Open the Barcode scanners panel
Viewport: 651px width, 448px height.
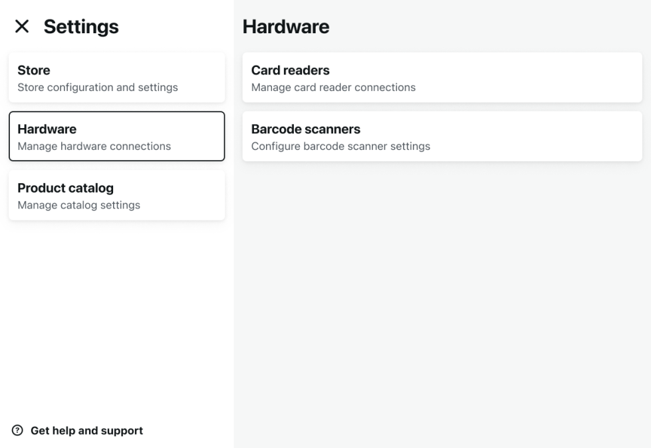click(442, 136)
